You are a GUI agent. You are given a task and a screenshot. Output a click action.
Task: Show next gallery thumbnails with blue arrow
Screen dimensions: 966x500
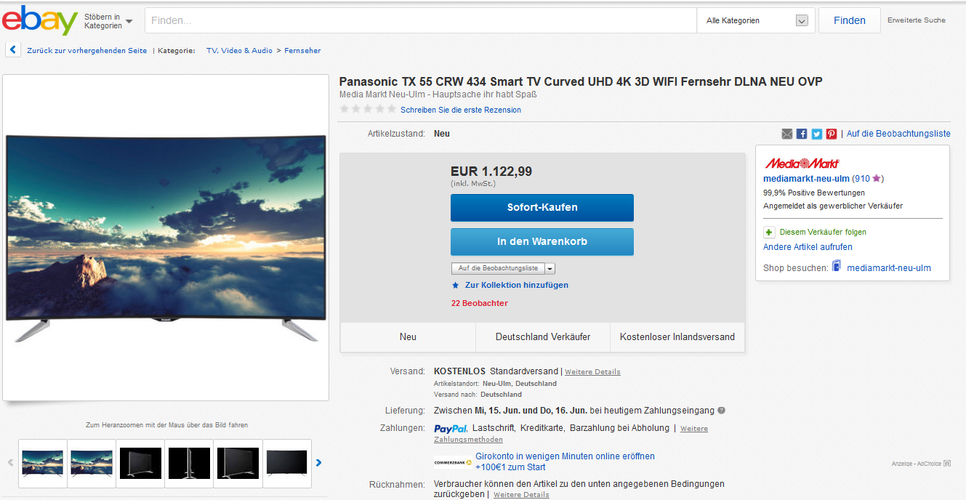318,463
